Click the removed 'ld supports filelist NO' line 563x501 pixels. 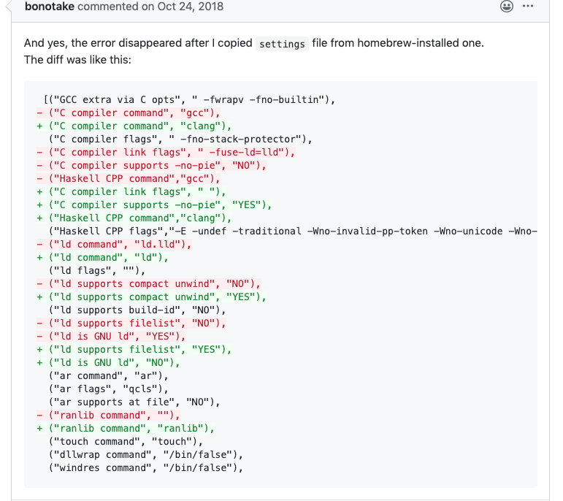tap(131, 323)
